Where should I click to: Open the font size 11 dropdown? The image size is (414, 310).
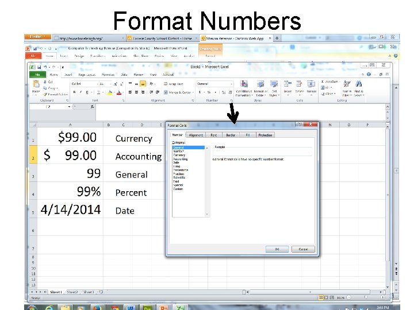(x=110, y=84)
